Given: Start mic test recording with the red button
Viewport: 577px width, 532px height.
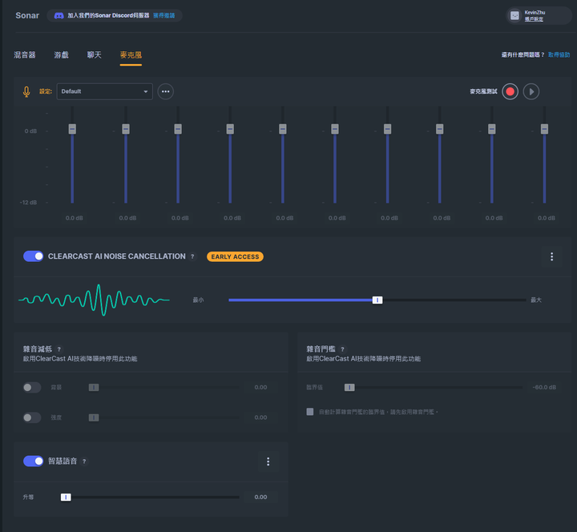Looking at the screenshot, I should tap(510, 91).
